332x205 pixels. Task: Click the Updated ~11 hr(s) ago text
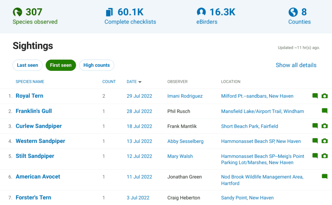click(x=299, y=48)
